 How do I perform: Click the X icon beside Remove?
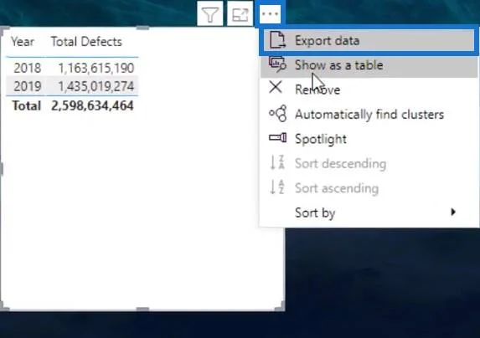(x=276, y=87)
